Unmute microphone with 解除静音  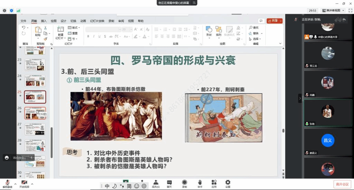coord(7,184)
